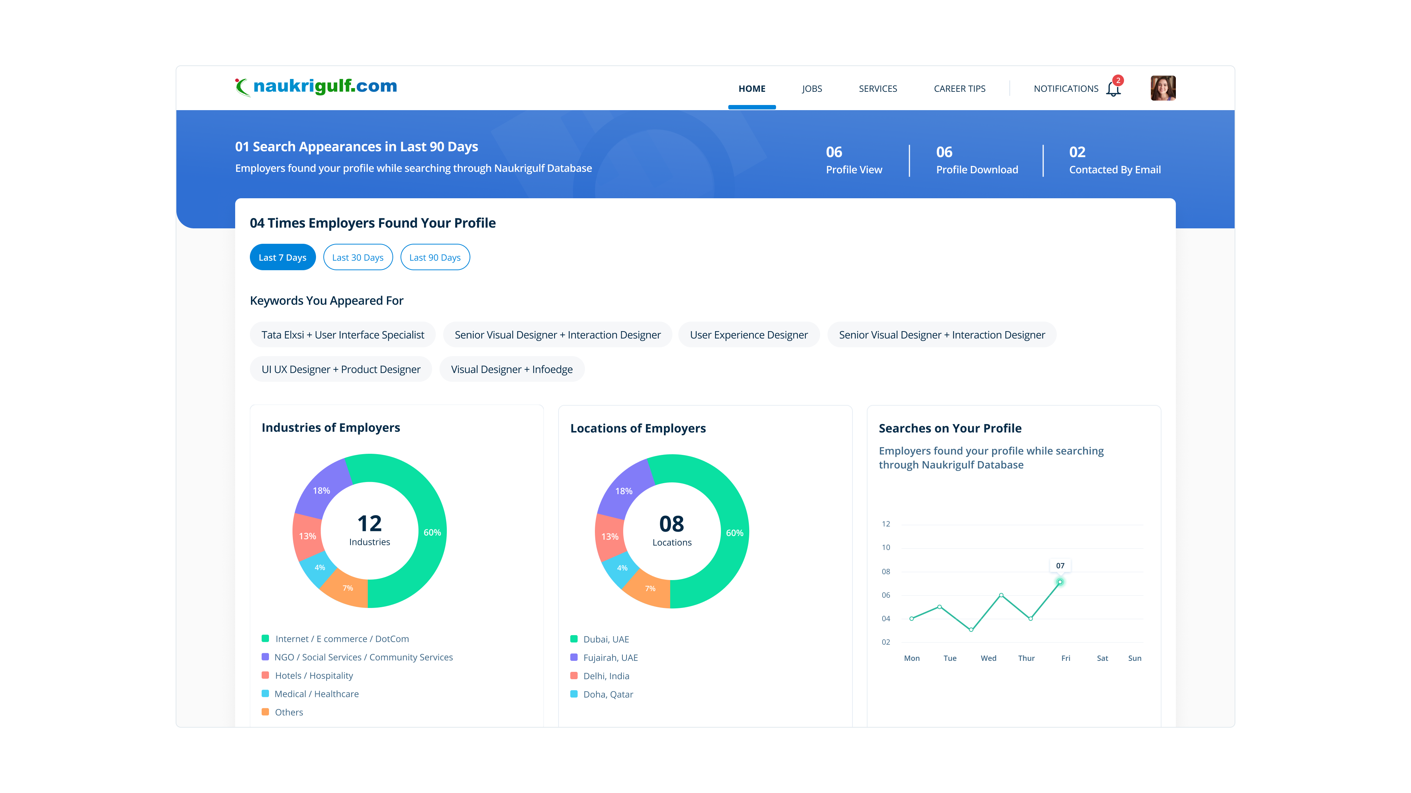Click the naukrigulf.com logo
Image resolution: width=1411 pixels, height=793 pixels.
(x=316, y=87)
